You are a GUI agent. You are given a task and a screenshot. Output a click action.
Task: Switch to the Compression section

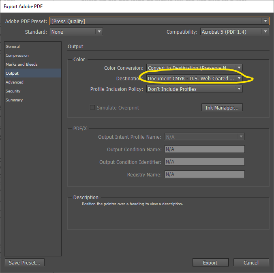(x=17, y=56)
